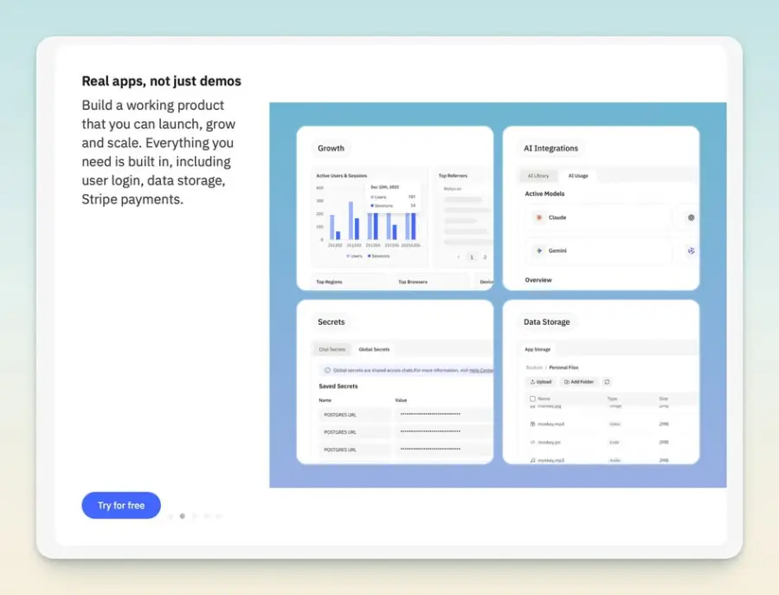Click the AI Integrations card title
This screenshot has height=595, width=779.
click(550, 148)
